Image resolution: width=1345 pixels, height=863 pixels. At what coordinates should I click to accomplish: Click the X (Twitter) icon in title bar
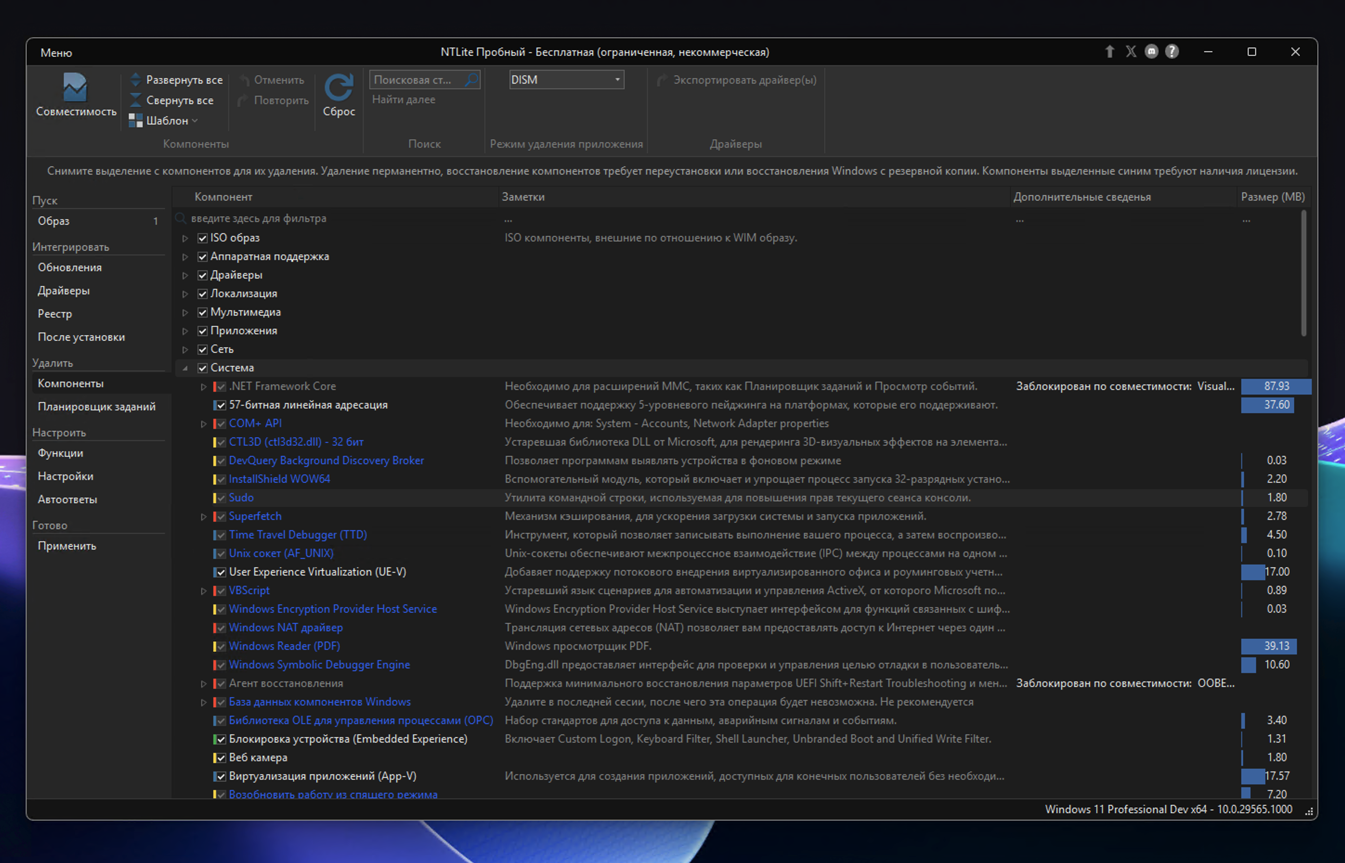click(1131, 52)
